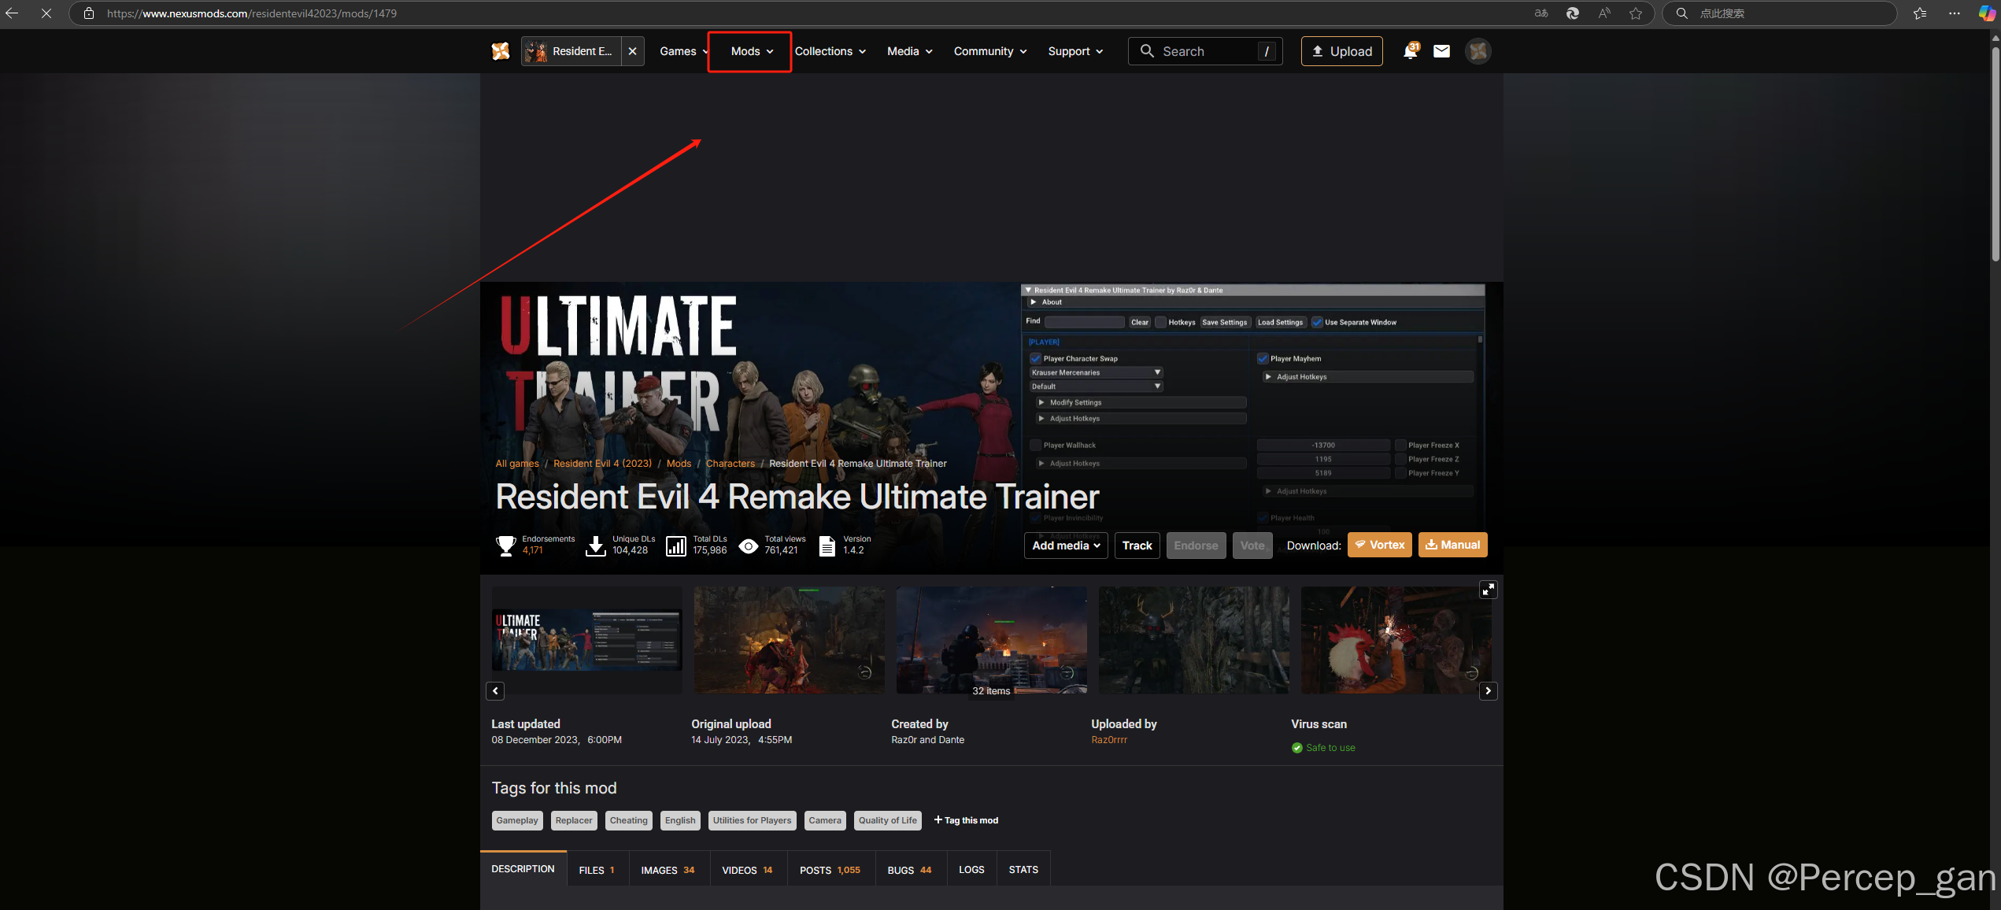Click the Nexus Mods logo icon
This screenshot has width=2001, height=910.
pos(501,51)
